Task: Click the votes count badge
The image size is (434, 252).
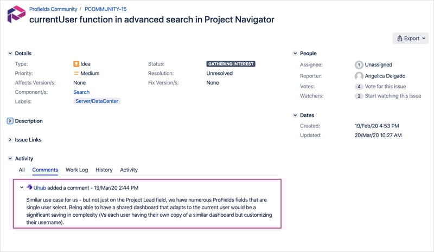Action: pos(359,87)
